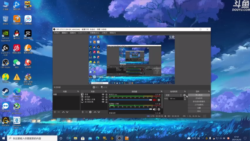The width and height of the screenshot is (250, 141).
Task: Undock the sources panel with header icon
Action: click(x=106, y=91)
